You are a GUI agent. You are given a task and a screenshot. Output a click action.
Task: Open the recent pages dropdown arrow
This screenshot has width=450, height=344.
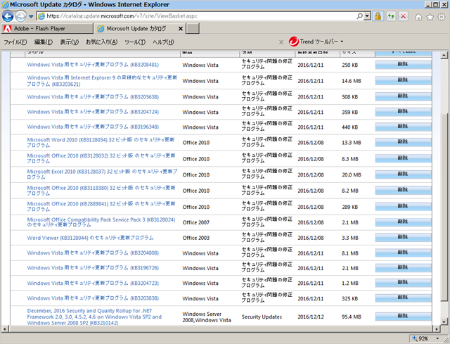tap(31, 16)
